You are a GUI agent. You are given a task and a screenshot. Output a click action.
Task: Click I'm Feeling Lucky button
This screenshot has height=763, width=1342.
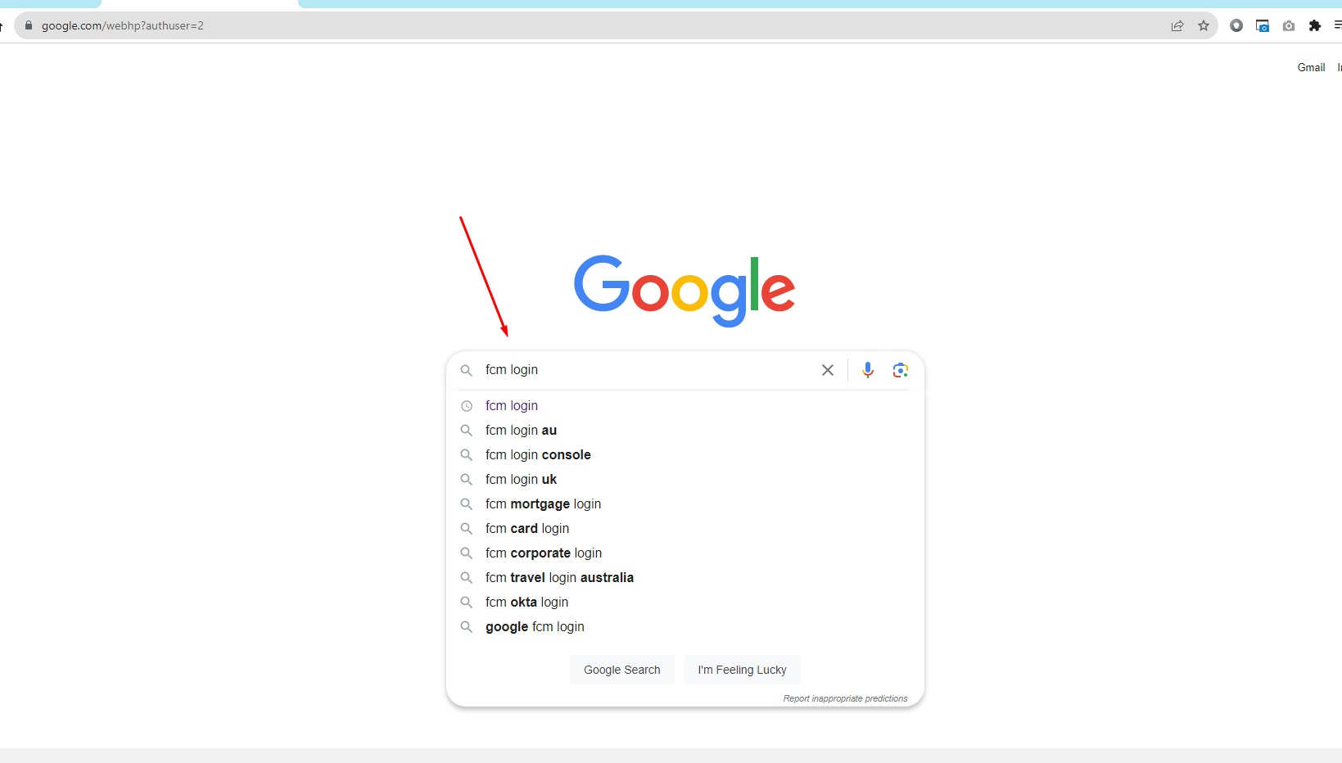(742, 670)
